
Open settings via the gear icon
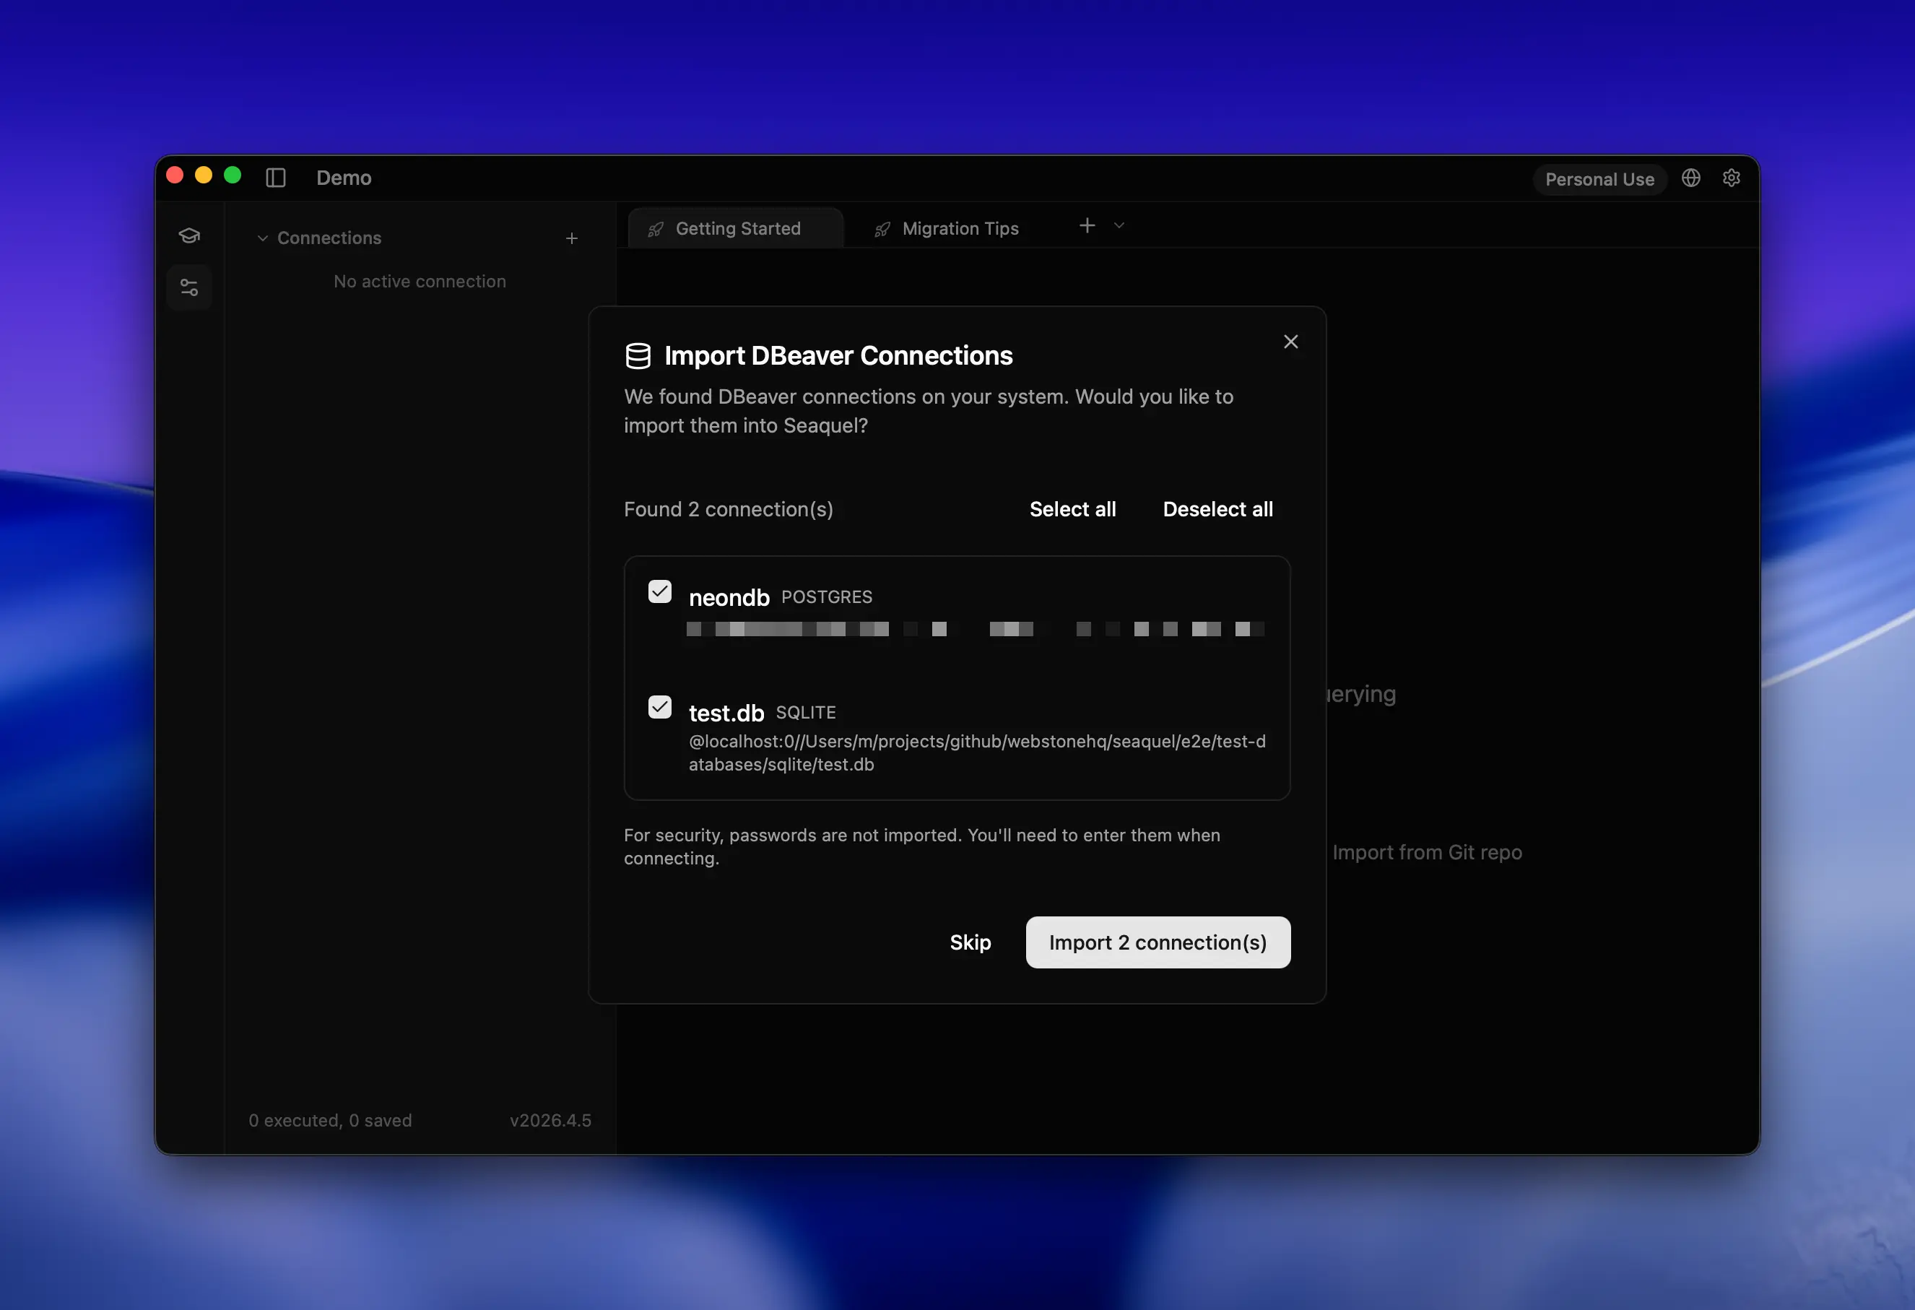point(1732,178)
